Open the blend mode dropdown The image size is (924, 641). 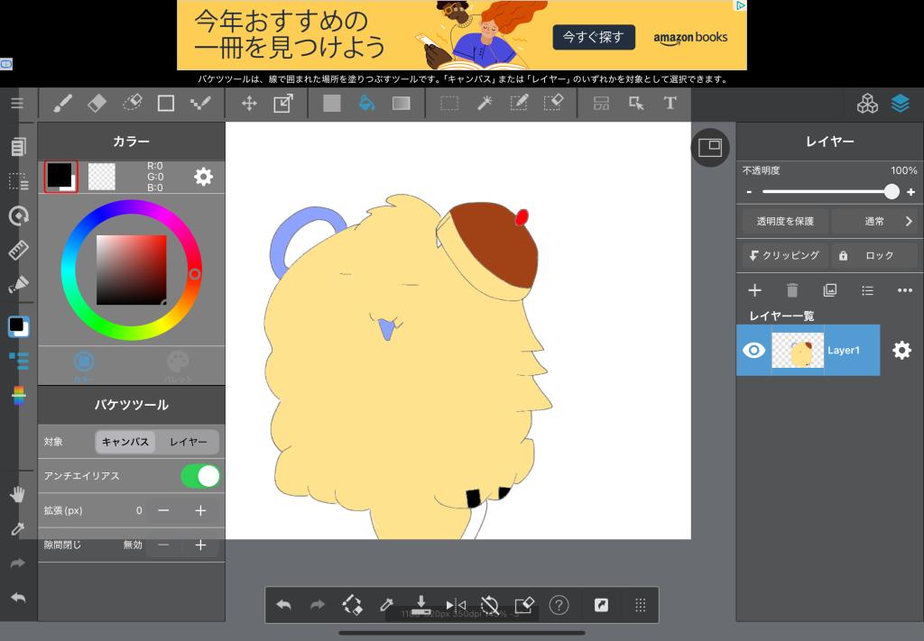click(x=873, y=221)
